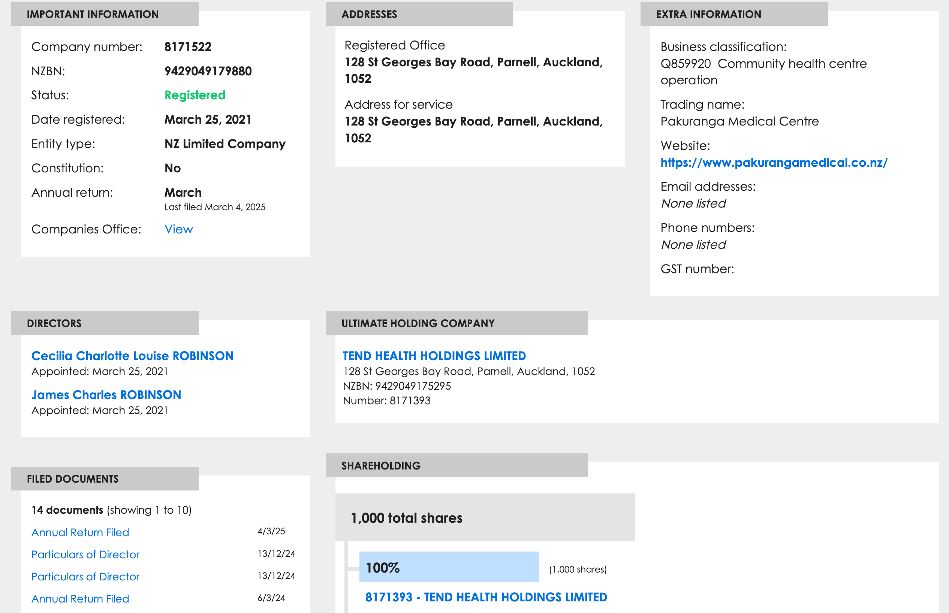Open Annual Return Filed dated 4/3/25
The width and height of the screenshot is (949, 613).
pos(80,532)
